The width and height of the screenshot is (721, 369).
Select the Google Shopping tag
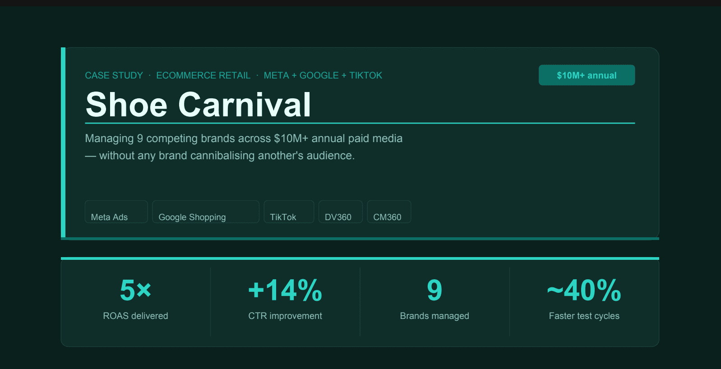click(206, 212)
